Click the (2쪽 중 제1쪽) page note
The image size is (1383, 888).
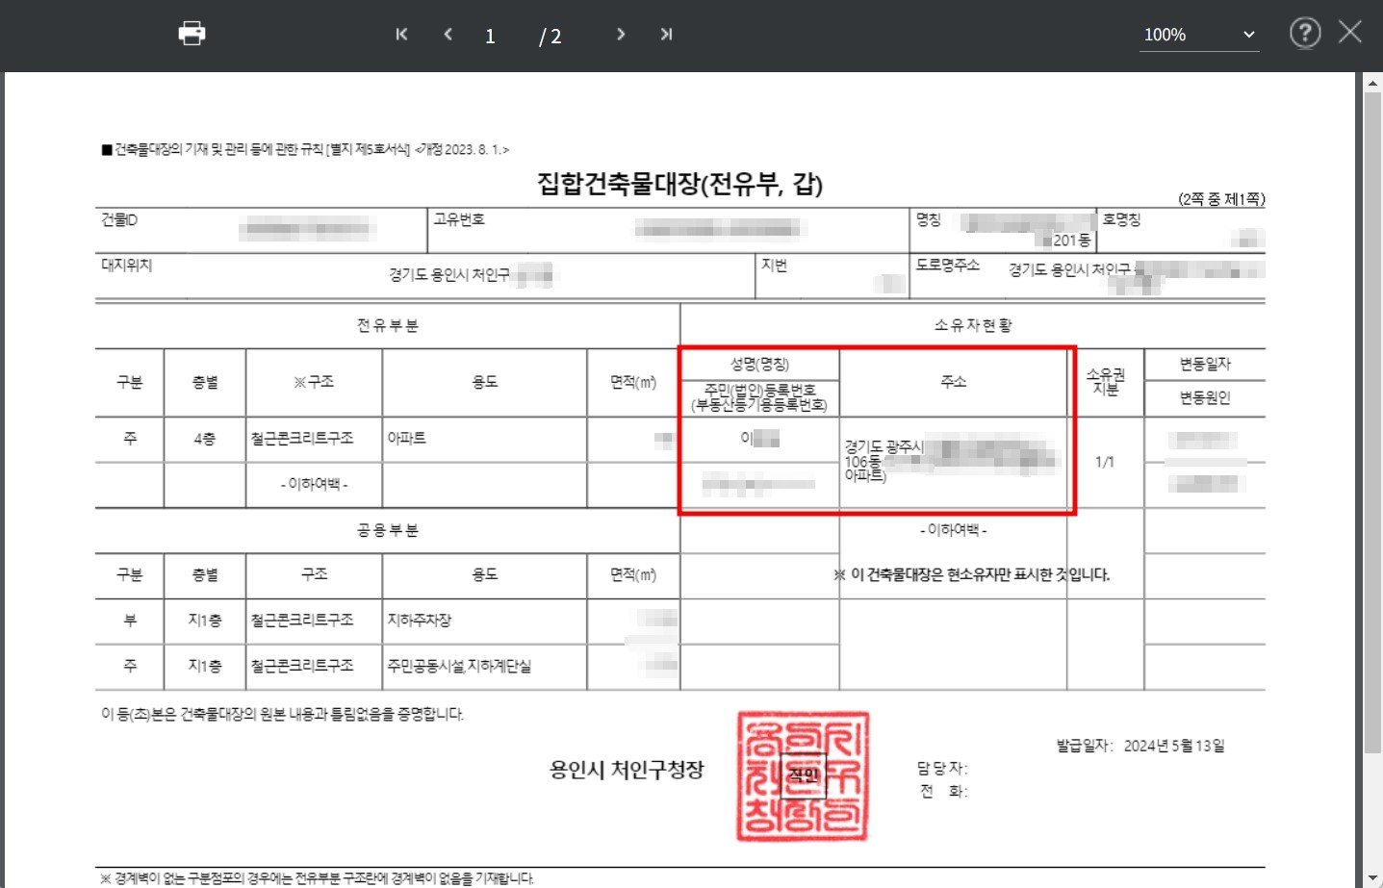1221,199
